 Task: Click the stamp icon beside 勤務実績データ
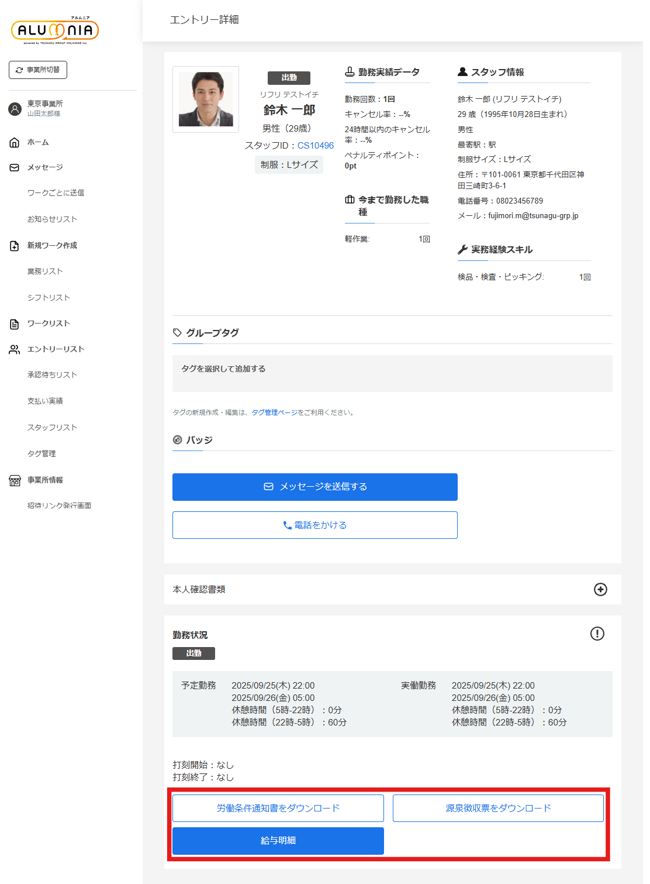point(350,72)
